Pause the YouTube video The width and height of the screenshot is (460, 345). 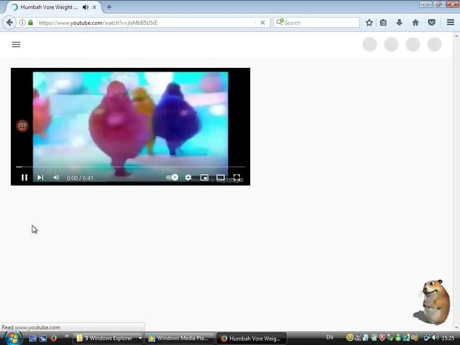(x=24, y=177)
